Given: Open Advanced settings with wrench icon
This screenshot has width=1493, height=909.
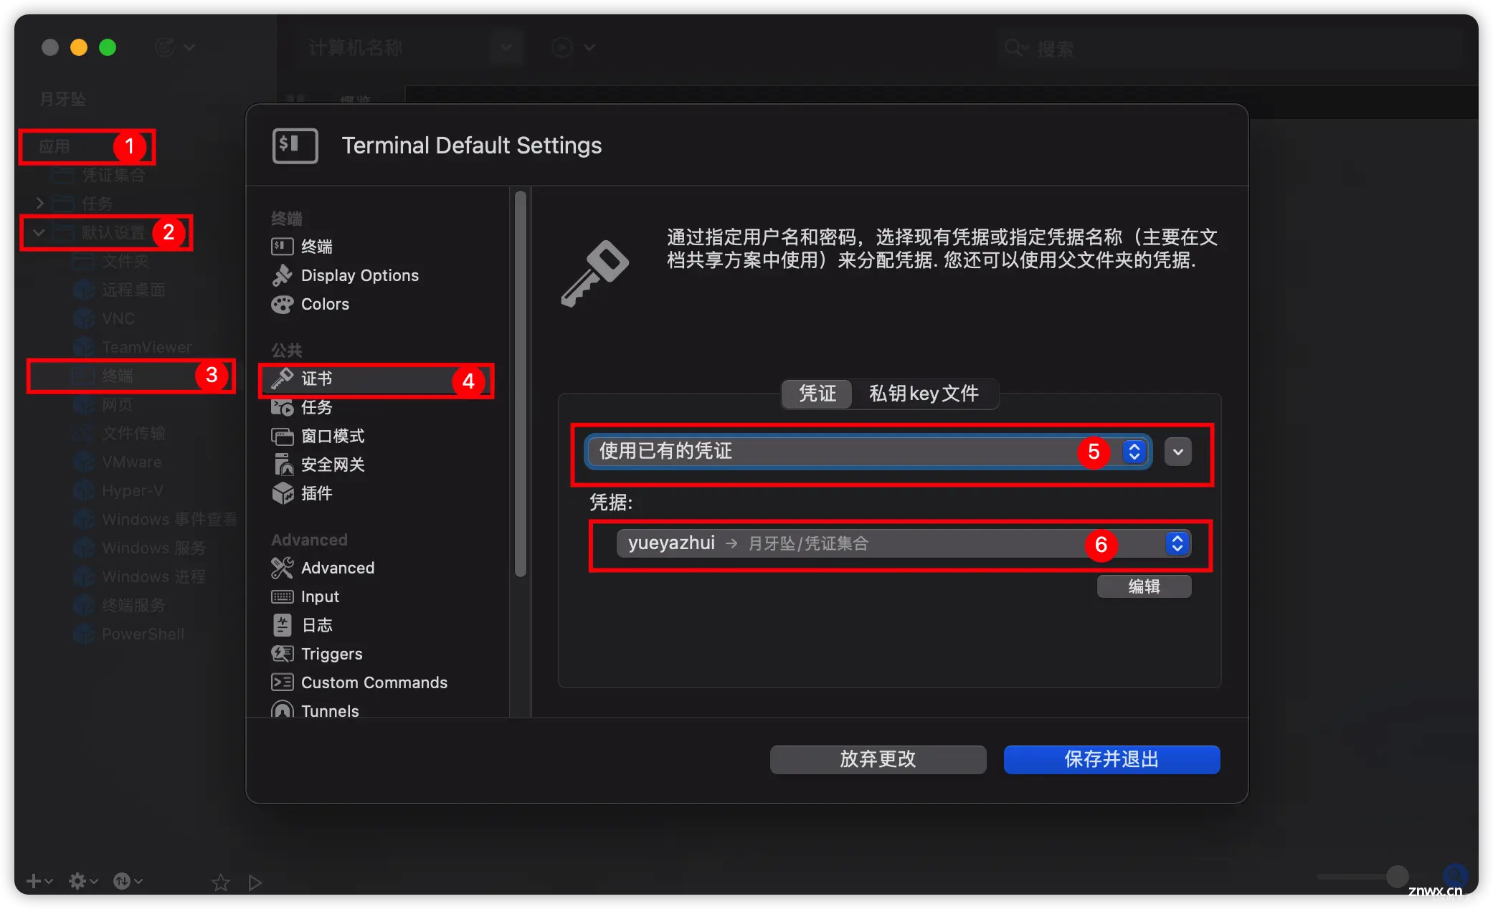Looking at the screenshot, I should coord(323,568).
